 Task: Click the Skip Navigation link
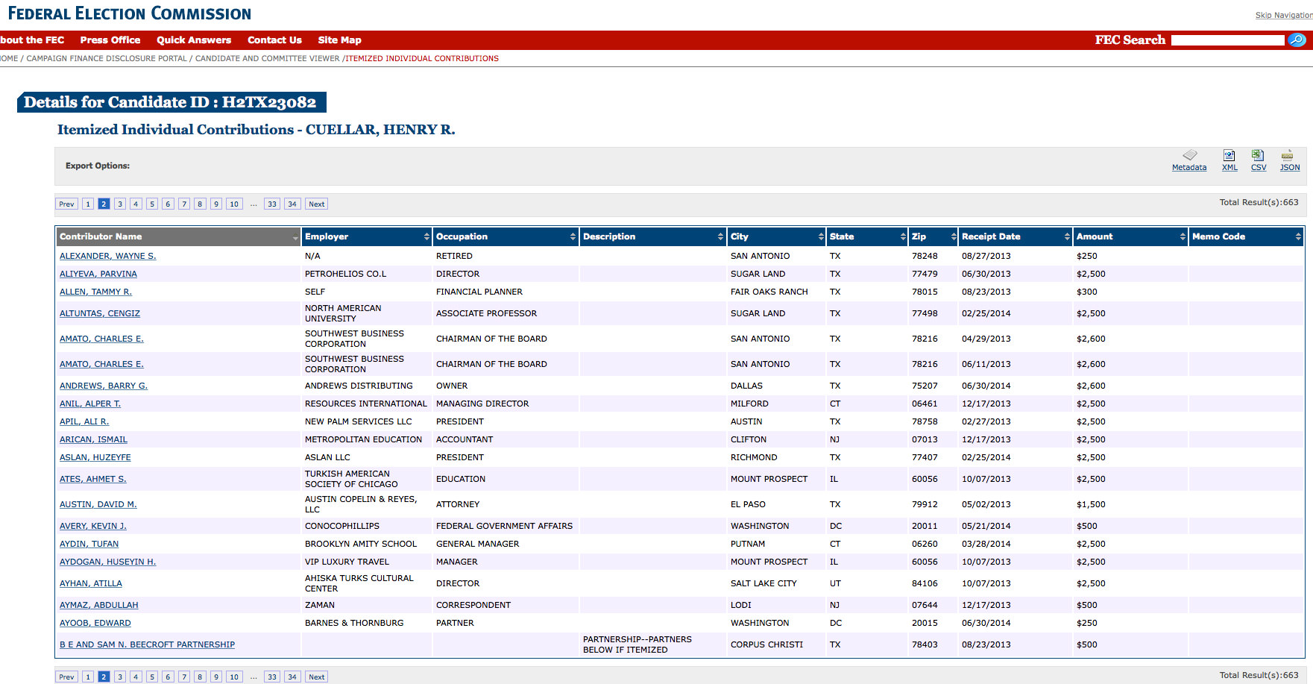1283,15
